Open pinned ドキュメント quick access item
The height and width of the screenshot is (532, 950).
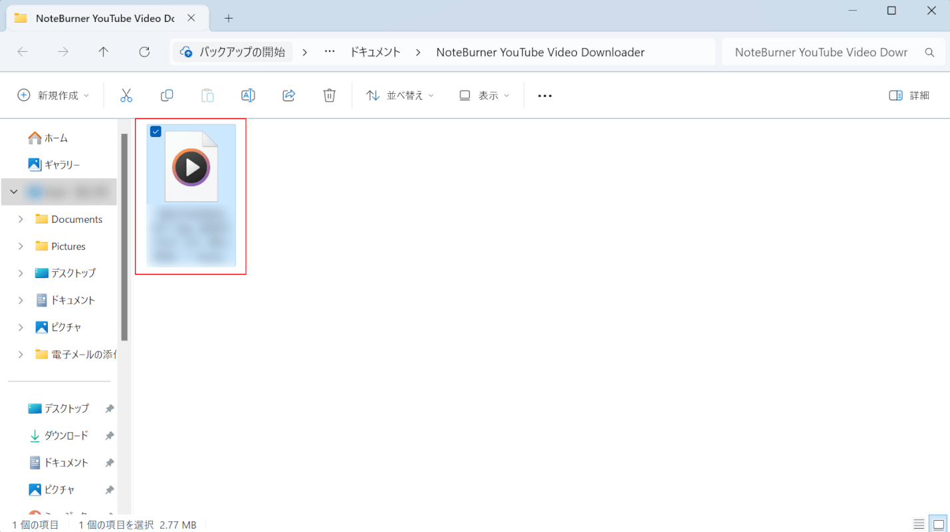[59, 462]
